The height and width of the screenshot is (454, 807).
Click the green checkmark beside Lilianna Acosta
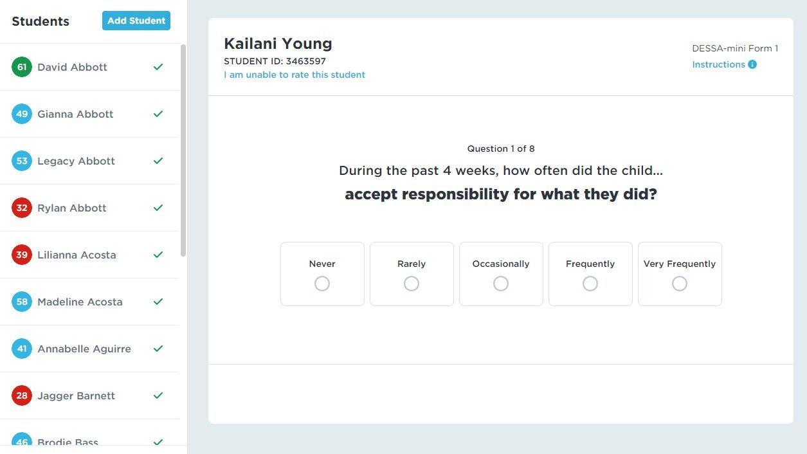tap(158, 255)
